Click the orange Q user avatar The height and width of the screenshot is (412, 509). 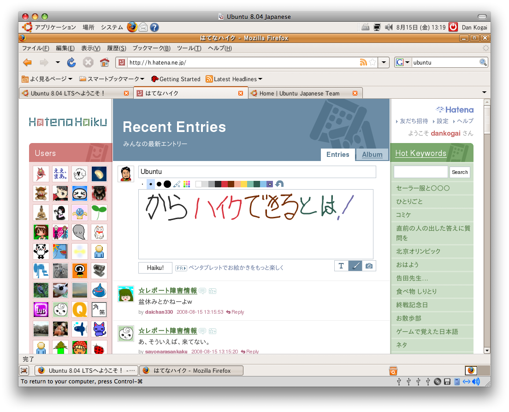pyautogui.click(x=79, y=310)
